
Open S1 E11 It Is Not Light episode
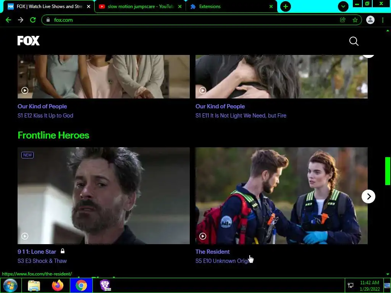[x=241, y=116]
